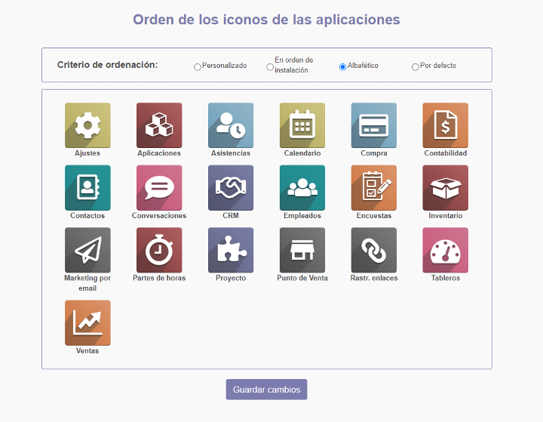Screen dimensions: 543x422
Task: Click the Criterio de ordenación heading
Action: 107,65
